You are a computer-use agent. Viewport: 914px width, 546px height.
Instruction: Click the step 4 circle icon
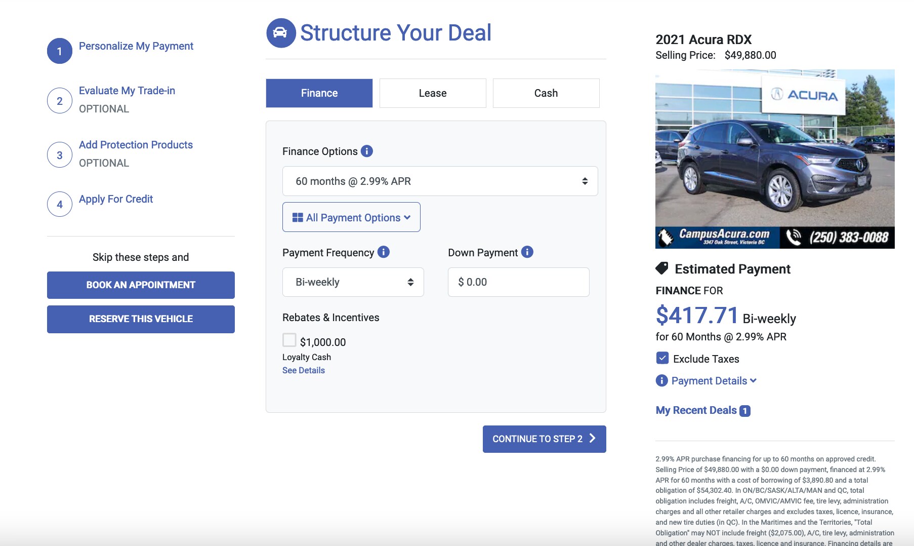(x=60, y=204)
